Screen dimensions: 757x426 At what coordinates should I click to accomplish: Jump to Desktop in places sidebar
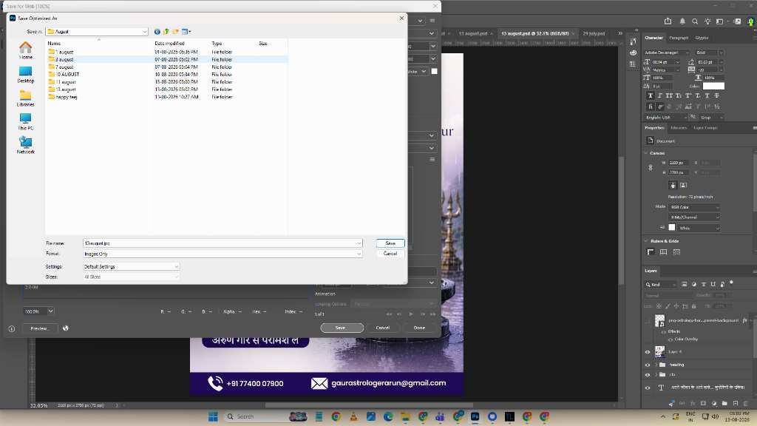[26, 75]
